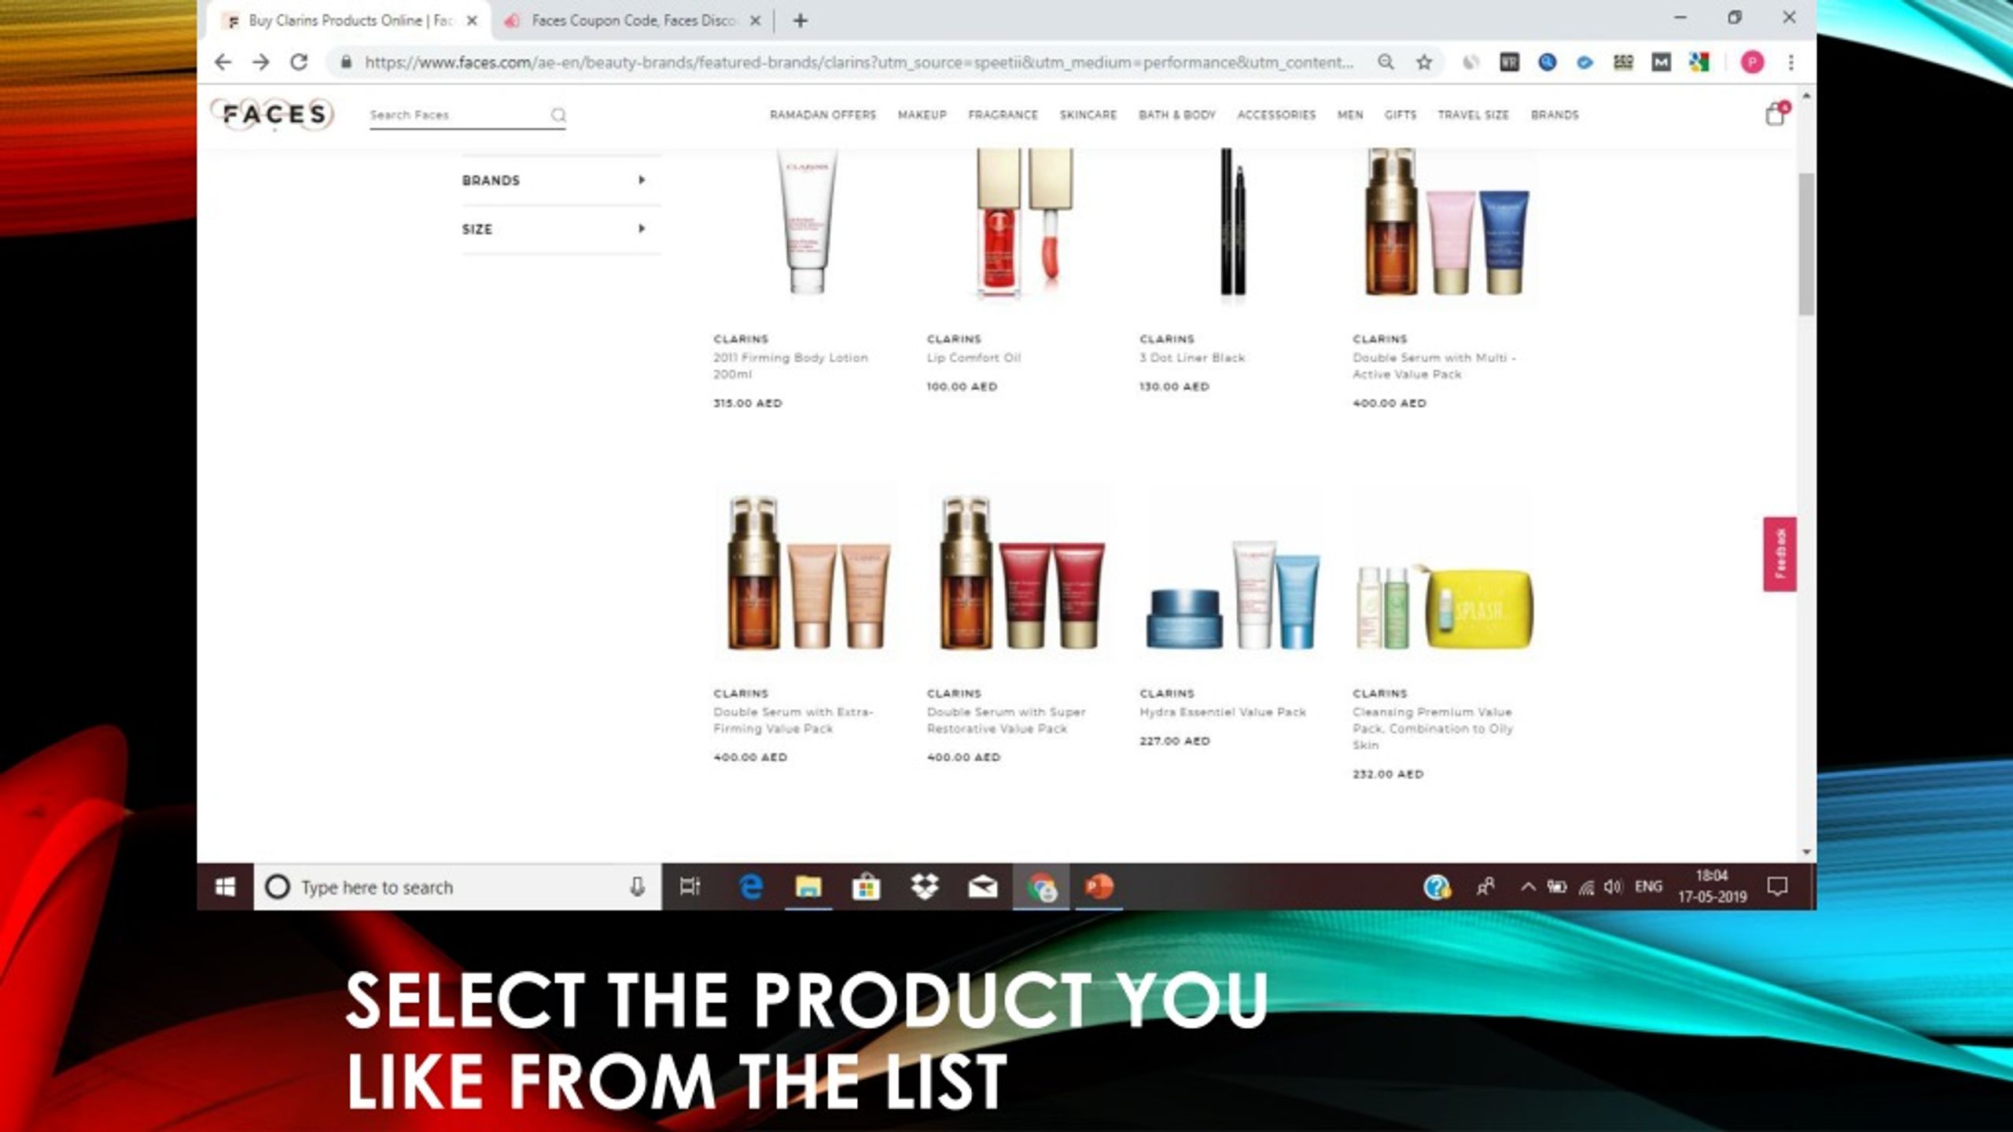Click the pink Feedback side button
Screen dimensions: 2013x1132
(1779, 554)
